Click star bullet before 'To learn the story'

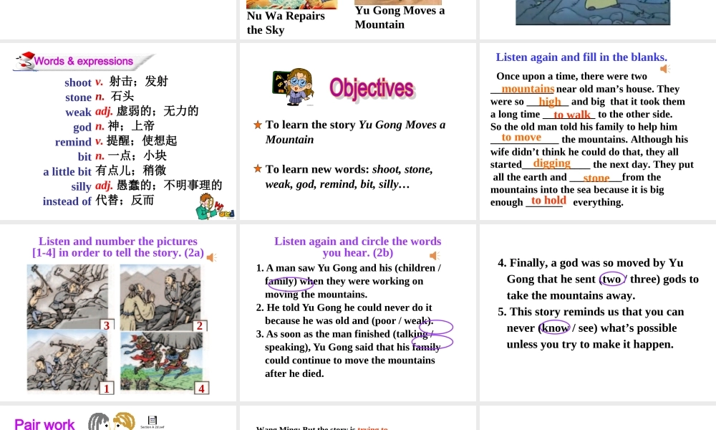[258, 125]
